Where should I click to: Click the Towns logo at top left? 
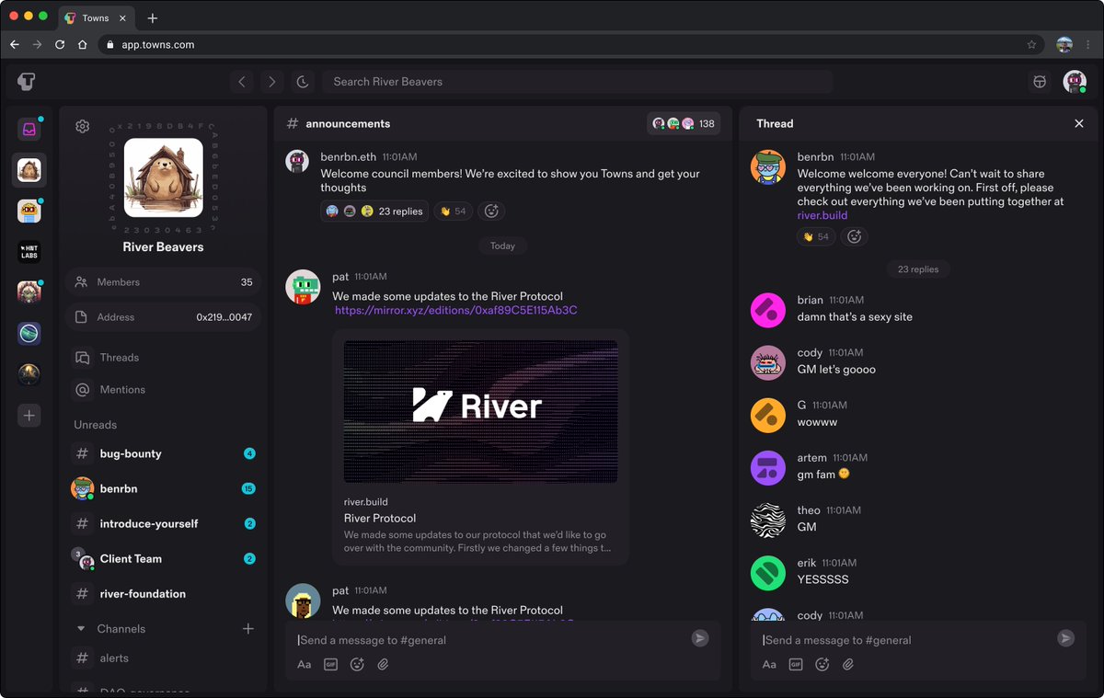[27, 82]
